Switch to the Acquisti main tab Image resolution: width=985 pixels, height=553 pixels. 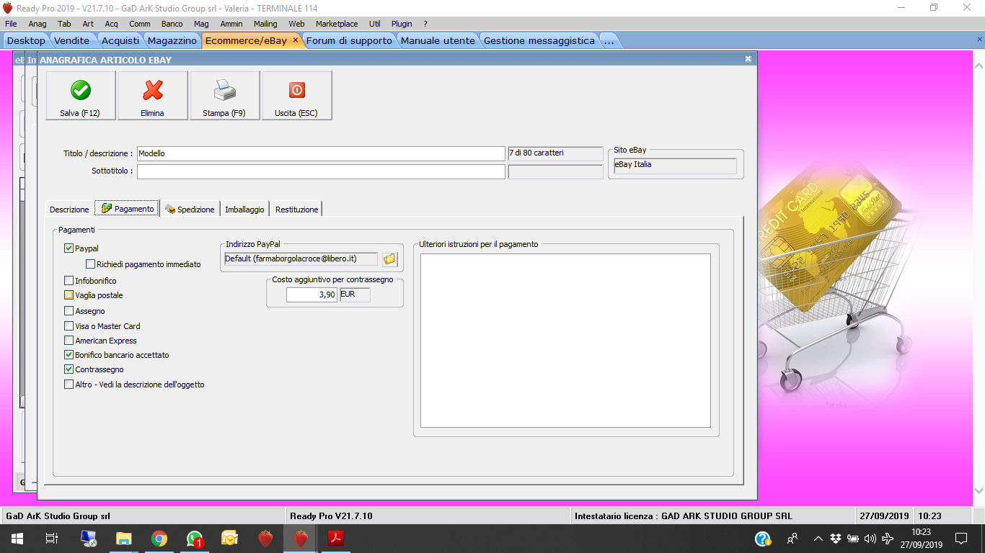tap(120, 40)
